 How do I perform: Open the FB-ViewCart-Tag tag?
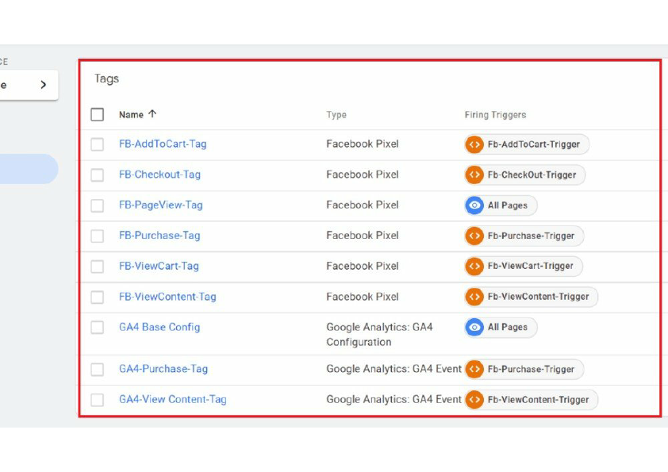click(x=159, y=266)
